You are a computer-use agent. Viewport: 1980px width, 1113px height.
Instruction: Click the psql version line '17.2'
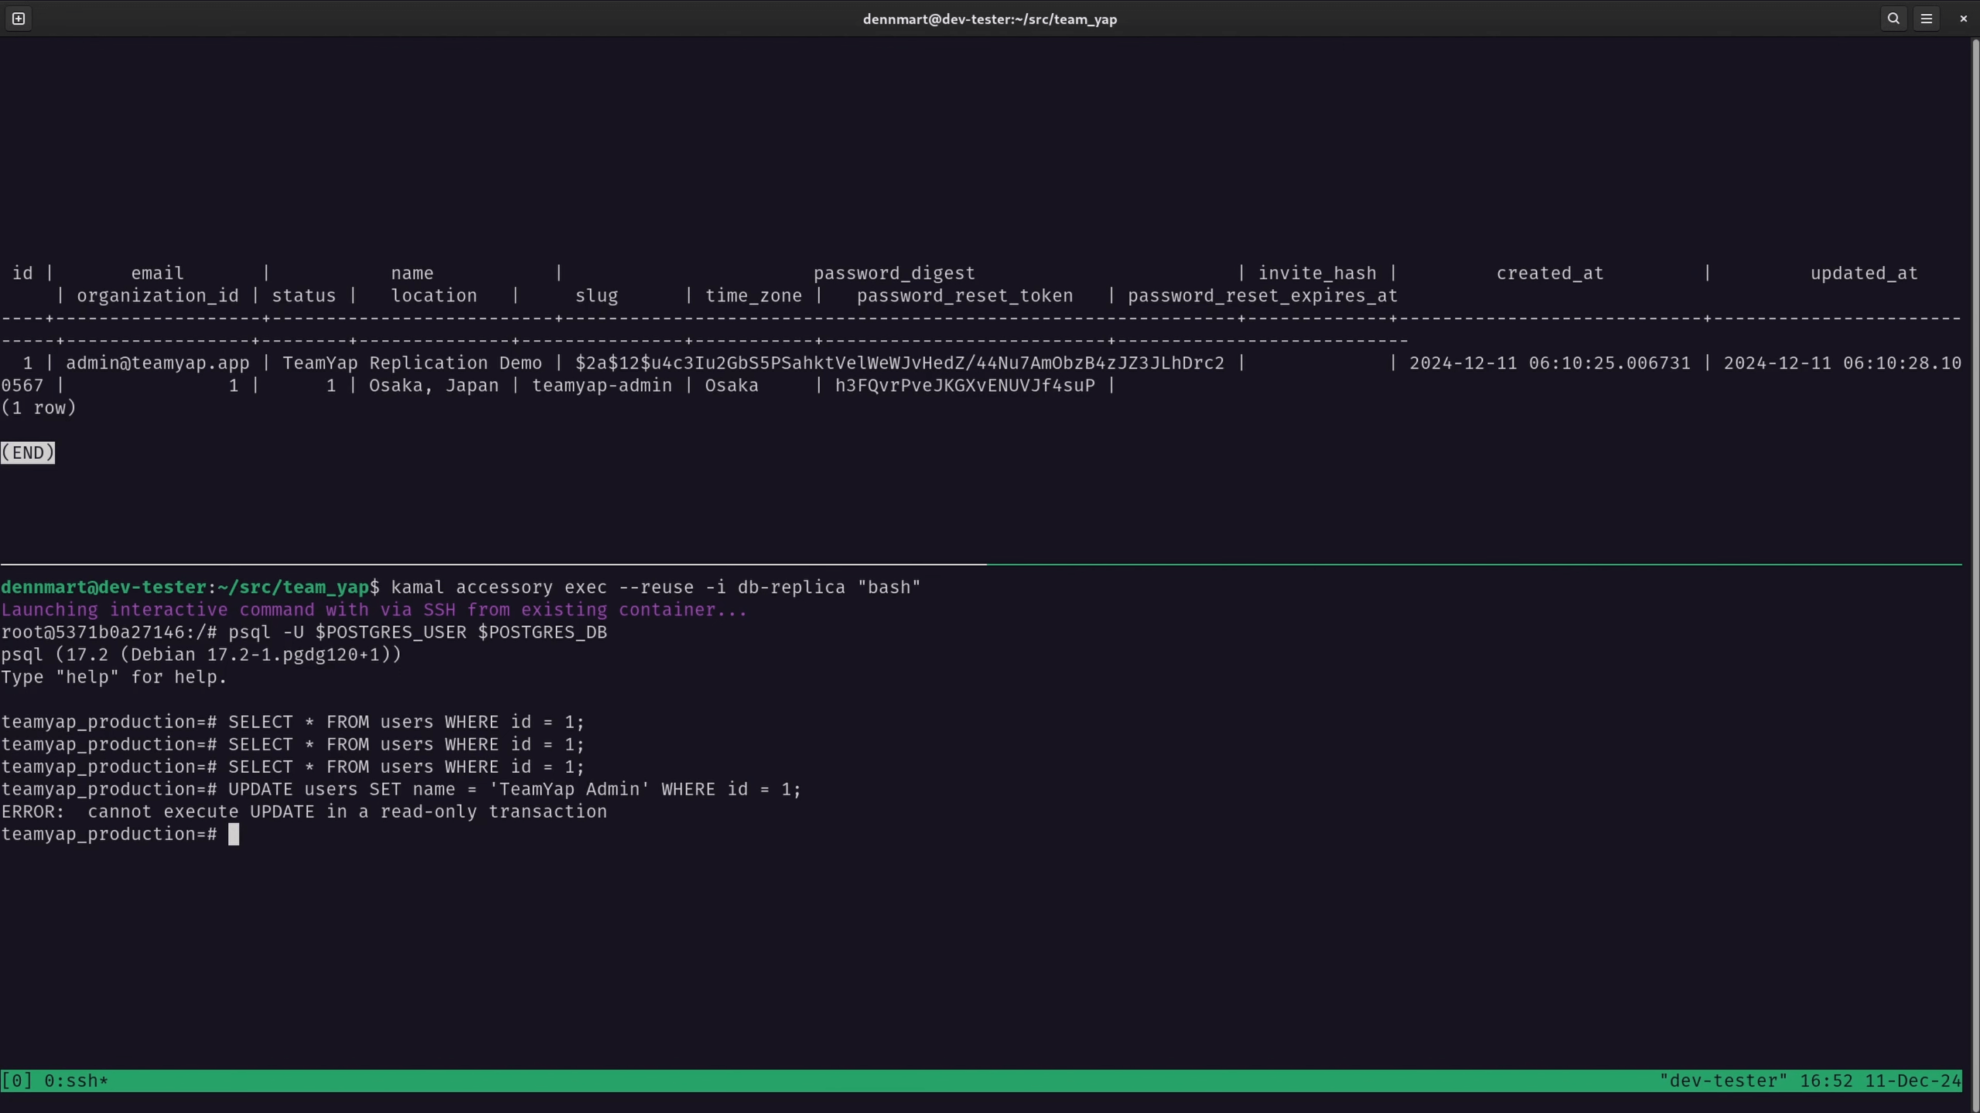click(x=201, y=655)
